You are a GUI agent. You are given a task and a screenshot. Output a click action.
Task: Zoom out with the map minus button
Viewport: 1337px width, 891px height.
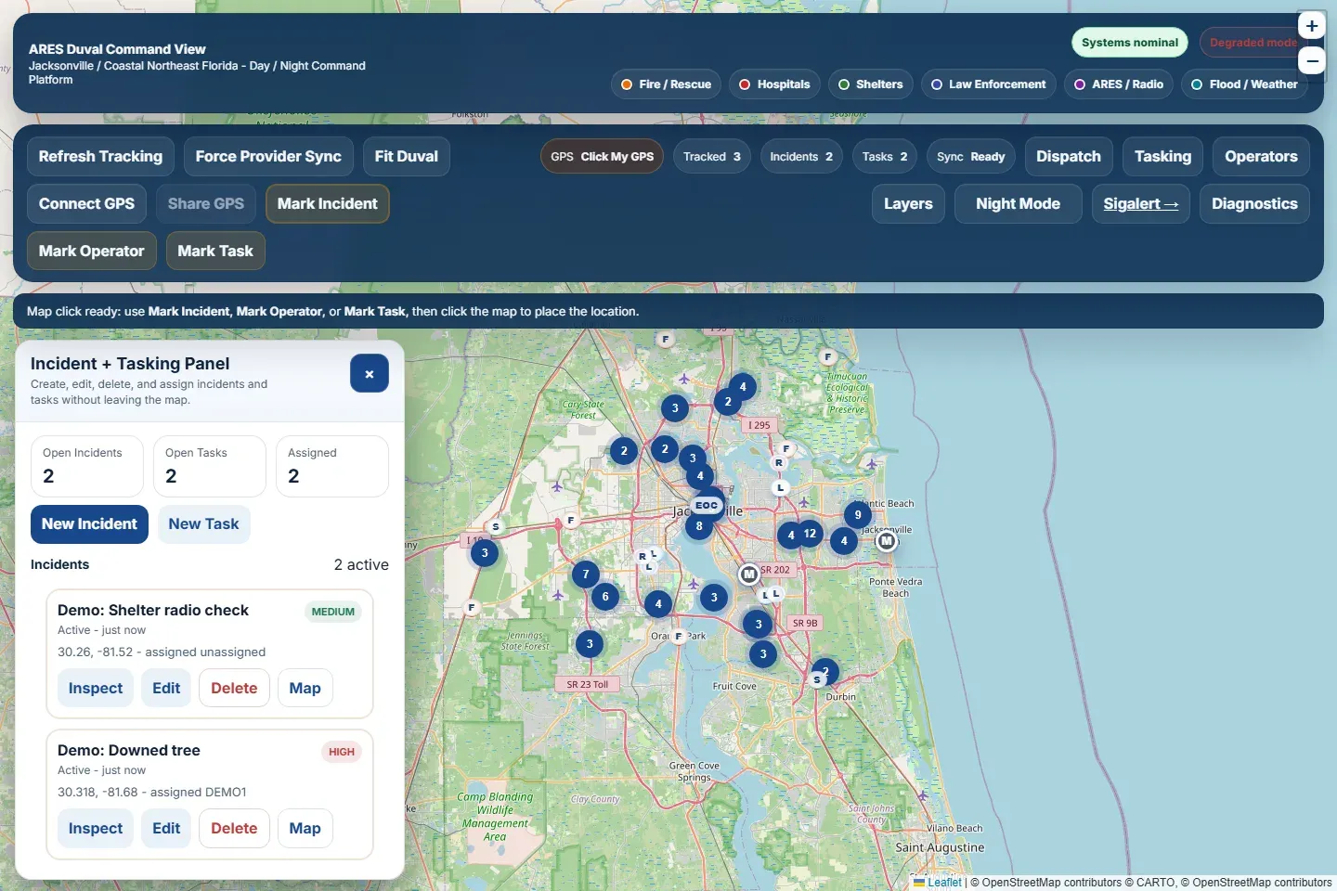click(1311, 61)
